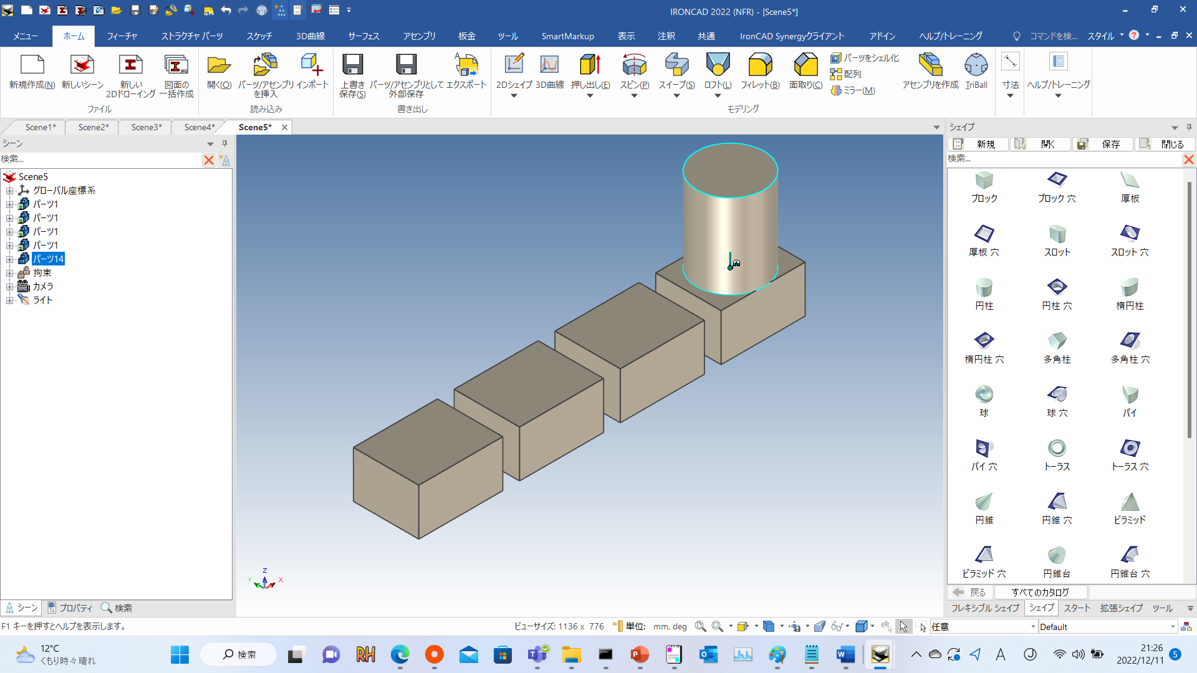Select the フィレット (Fillet) tool
Screen dimensions: 1197x673
tap(759, 69)
